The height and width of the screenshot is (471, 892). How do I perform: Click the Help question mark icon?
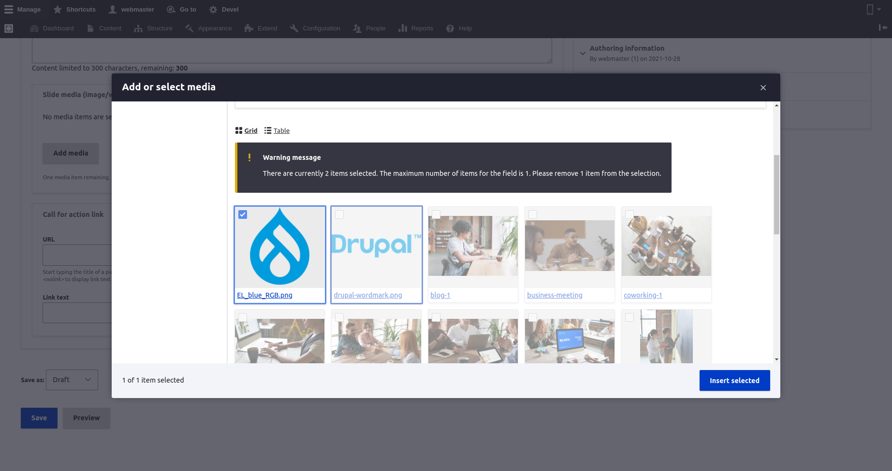pos(450,29)
